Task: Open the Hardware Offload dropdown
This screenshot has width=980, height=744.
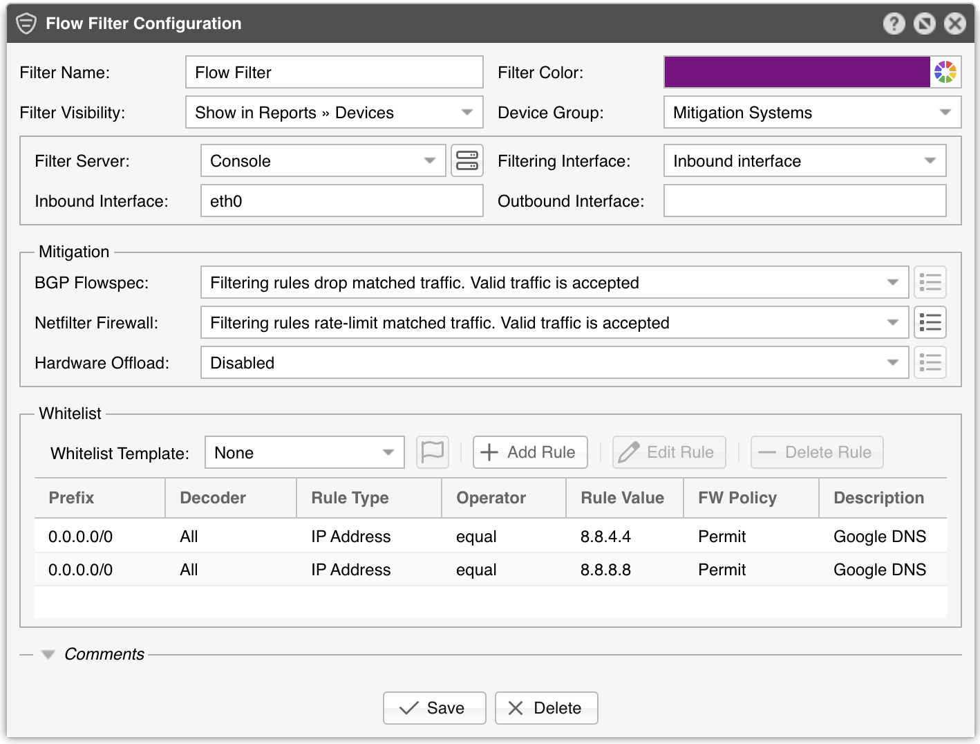Action: 555,362
